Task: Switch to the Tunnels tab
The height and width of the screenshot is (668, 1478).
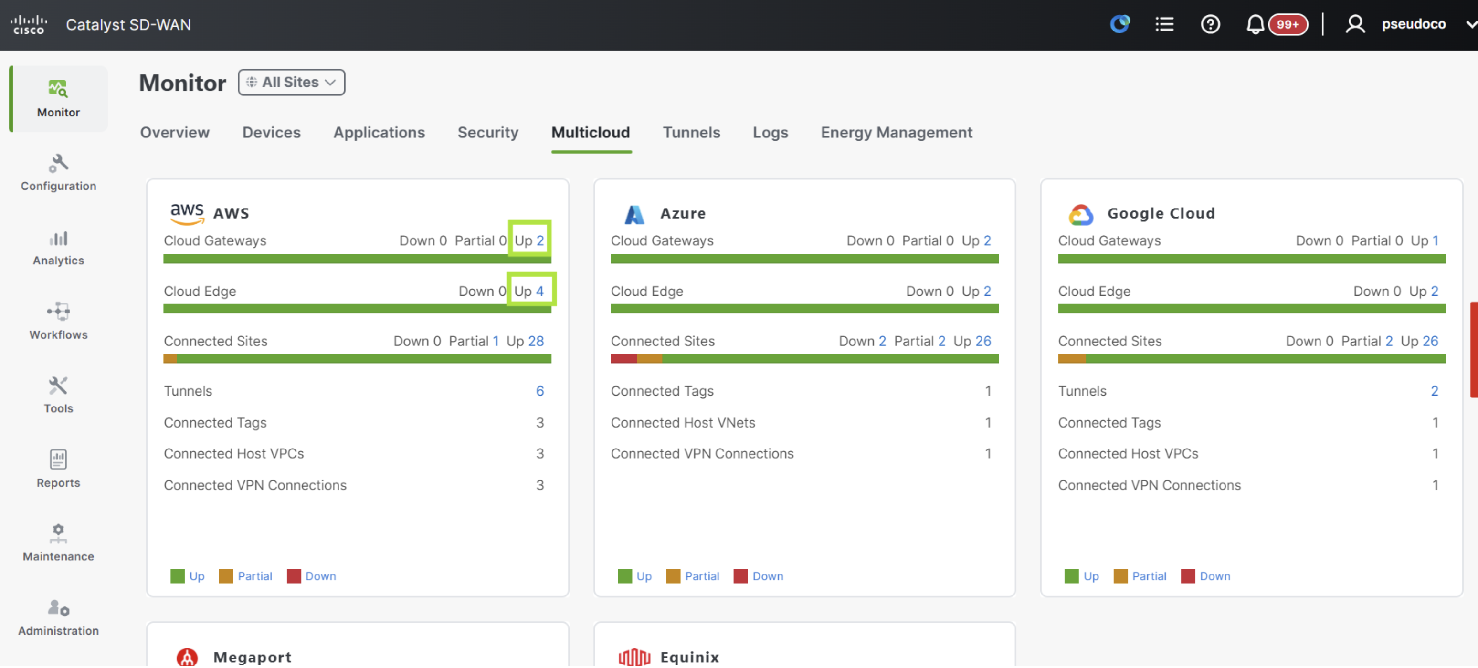Action: 691,133
